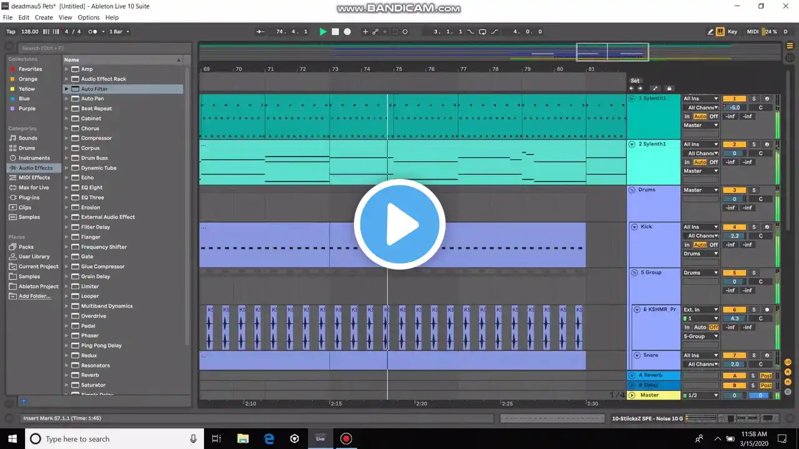Open the Master 1/2 output dropdown
This screenshot has height=449, width=799.
click(x=701, y=395)
